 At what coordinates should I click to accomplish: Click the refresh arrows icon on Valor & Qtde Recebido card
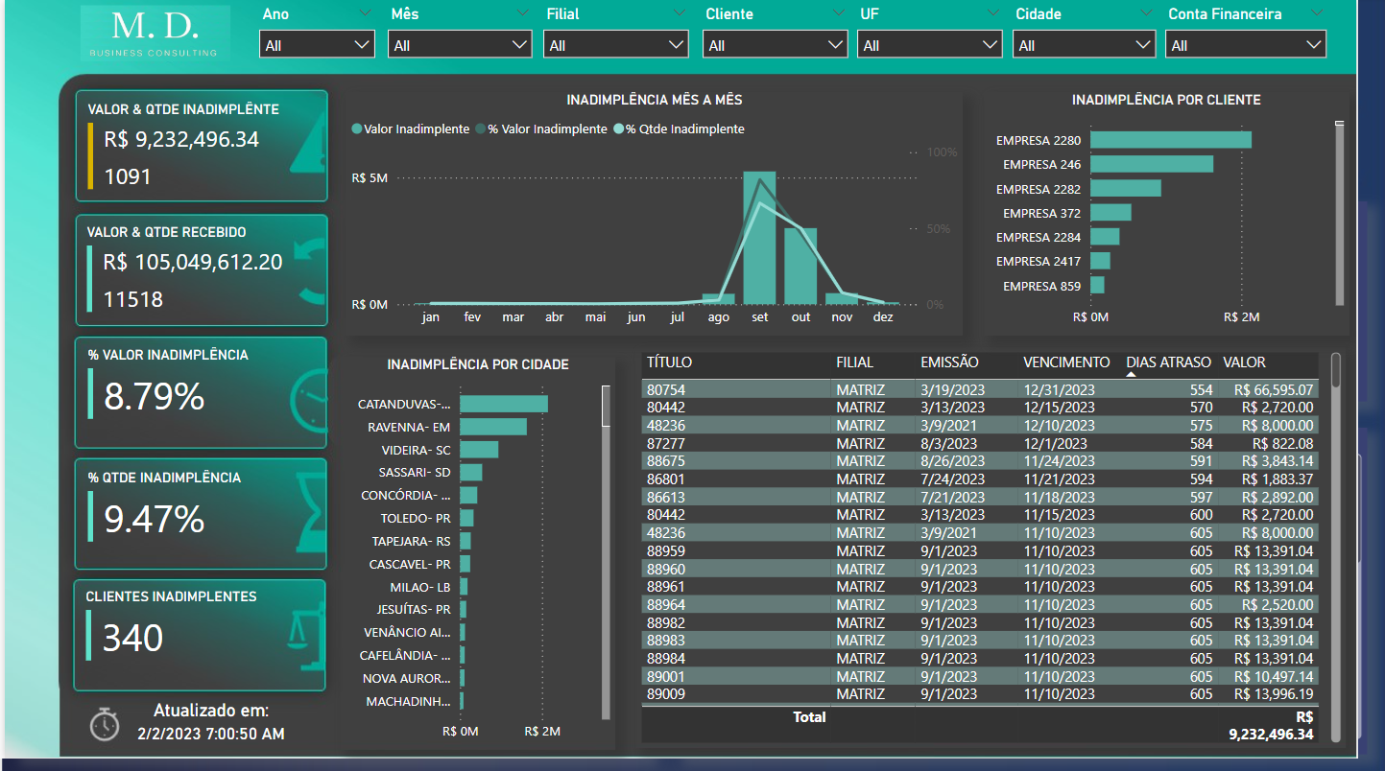(x=311, y=272)
